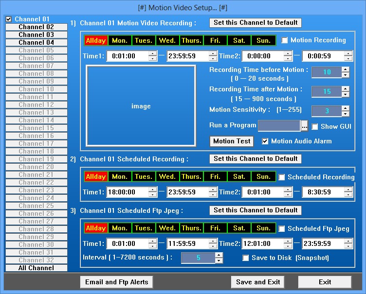Increase Motion Recording Time2 end 0:00:59

point(348,53)
